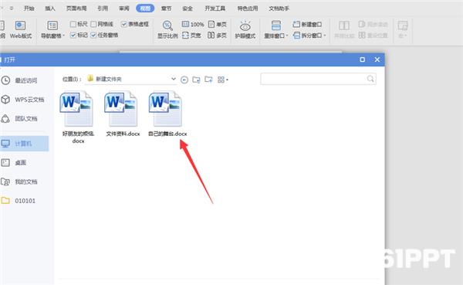Screen dimensions: 463x285
Task: Turn on 护眼模式 eye protection mode
Action: tap(245, 29)
